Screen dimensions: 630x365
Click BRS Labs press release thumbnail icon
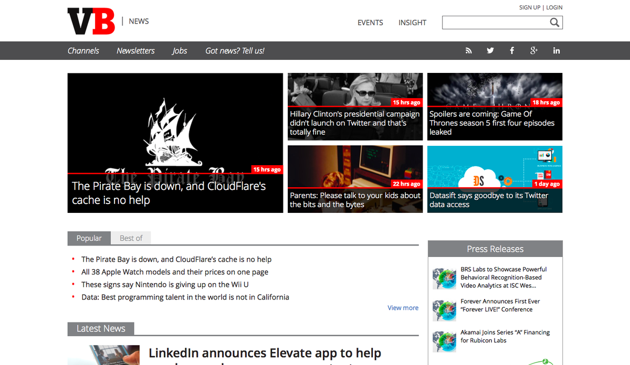(444, 278)
